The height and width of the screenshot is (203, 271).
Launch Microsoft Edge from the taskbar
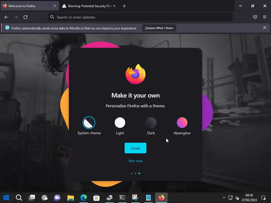(x=84, y=198)
